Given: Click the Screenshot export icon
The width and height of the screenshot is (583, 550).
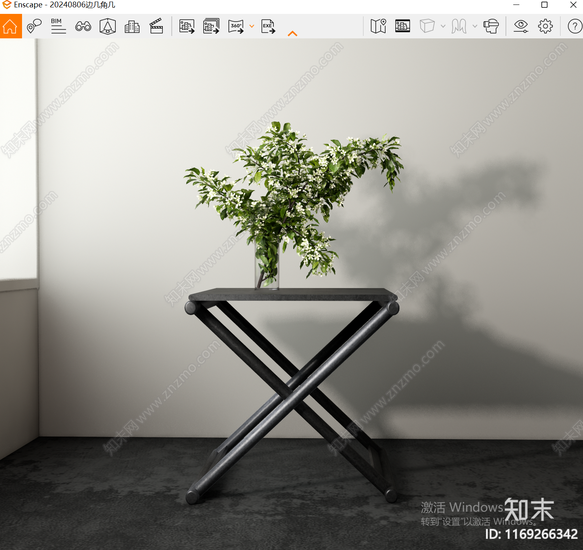Looking at the screenshot, I should click(187, 26).
